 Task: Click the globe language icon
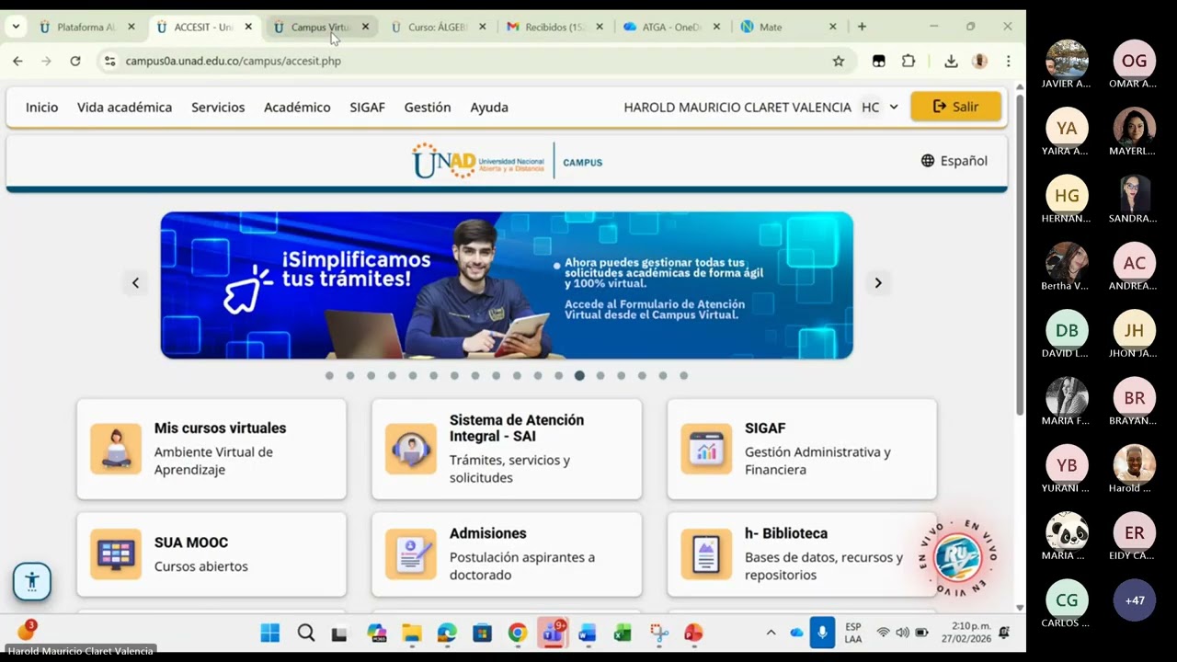pos(928,161)
